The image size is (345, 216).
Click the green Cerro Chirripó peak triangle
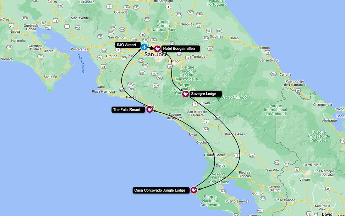pos(218,99)
